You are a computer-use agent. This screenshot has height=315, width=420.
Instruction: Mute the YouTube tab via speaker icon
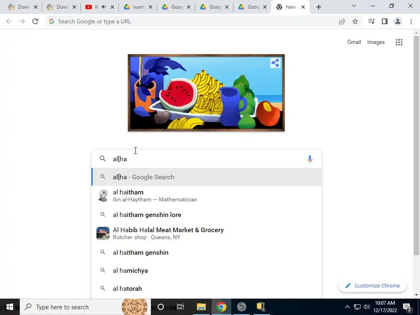click(104, 7)
